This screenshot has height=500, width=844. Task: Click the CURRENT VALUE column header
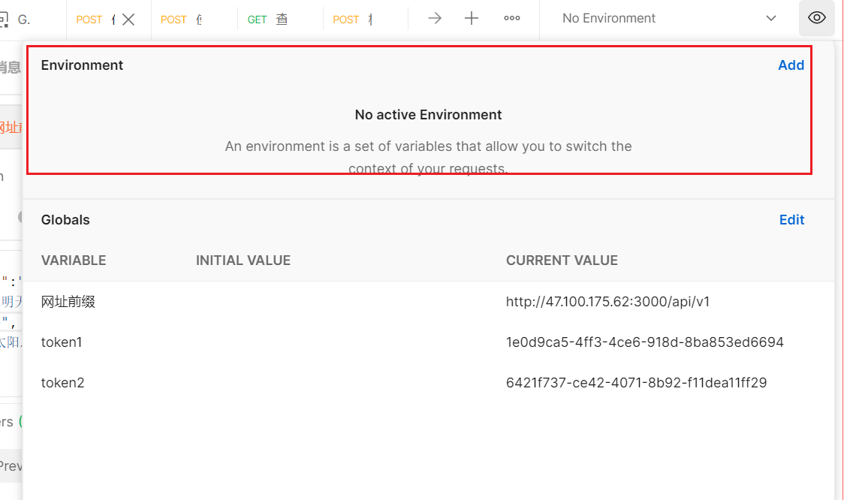(x=562, y=261)
